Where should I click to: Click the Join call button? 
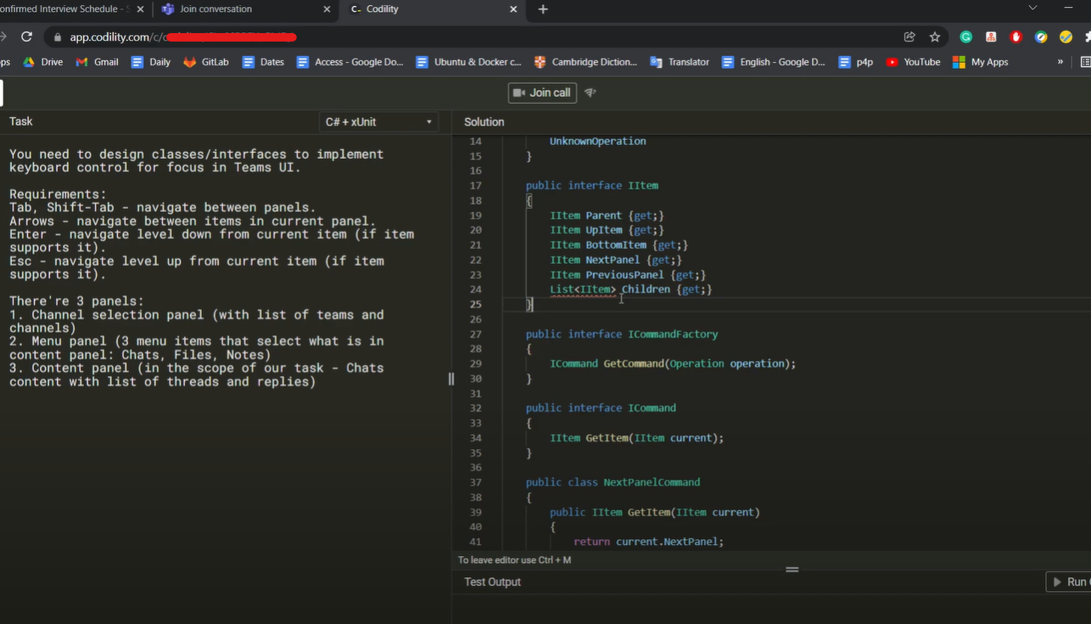point(542,93)
